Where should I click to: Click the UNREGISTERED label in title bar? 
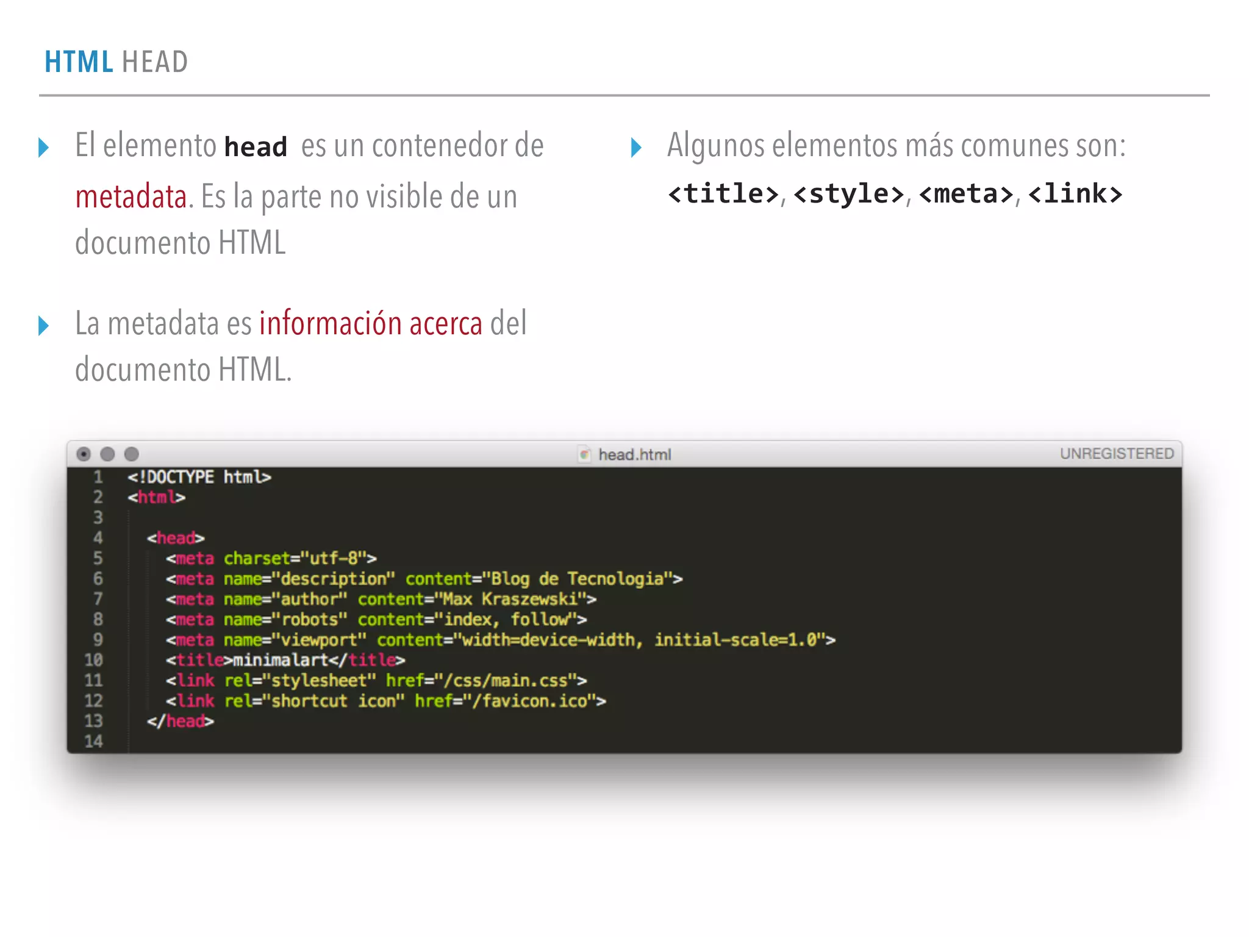[x=1117, y=453]
